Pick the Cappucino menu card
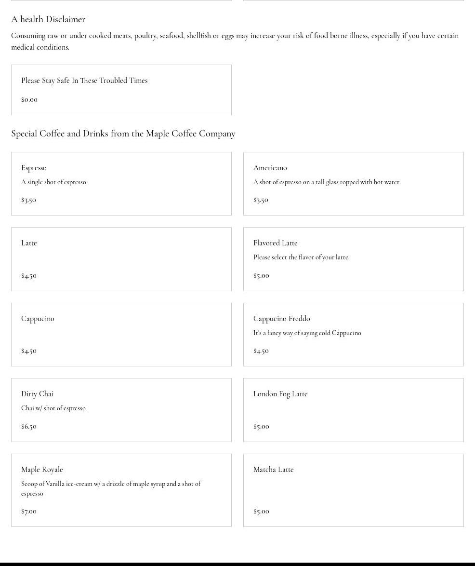The image size is (475, 566). pos(121,335)
